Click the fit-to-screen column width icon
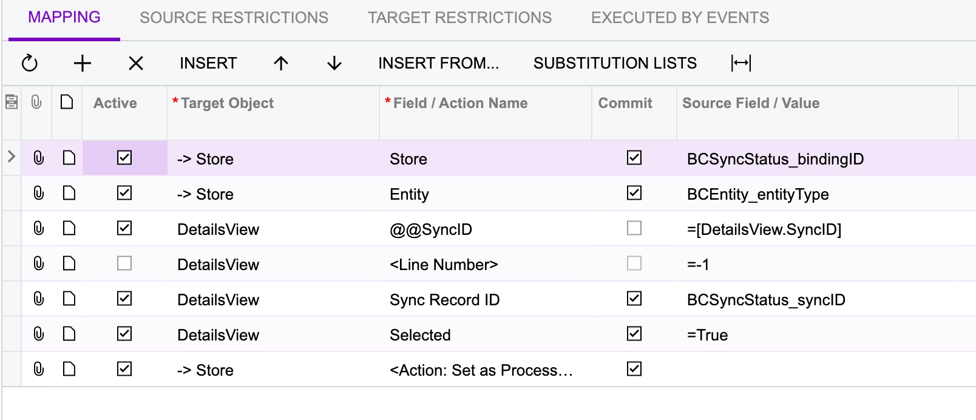This screenshot has width=976, height=420. coord(741,63)
